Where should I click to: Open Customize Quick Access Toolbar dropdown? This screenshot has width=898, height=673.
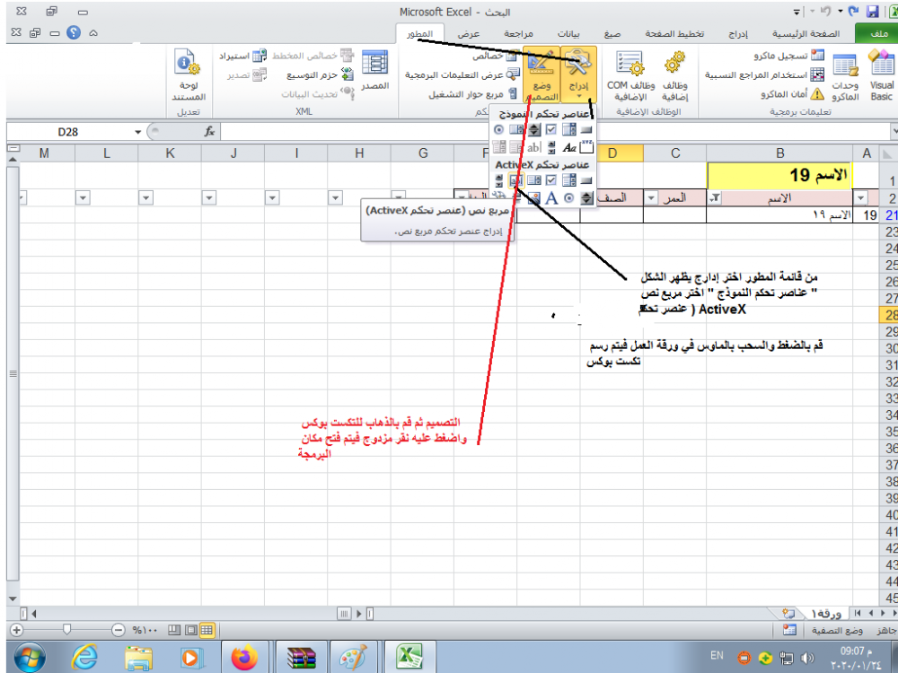pyautogui.click(x=796, y=12)
